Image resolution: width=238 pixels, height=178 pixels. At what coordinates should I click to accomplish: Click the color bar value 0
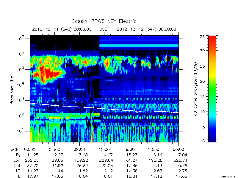pos(203,141)
